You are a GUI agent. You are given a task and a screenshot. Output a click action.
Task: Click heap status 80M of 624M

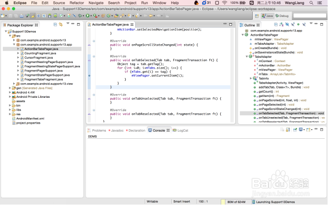(x=236, y=202)
